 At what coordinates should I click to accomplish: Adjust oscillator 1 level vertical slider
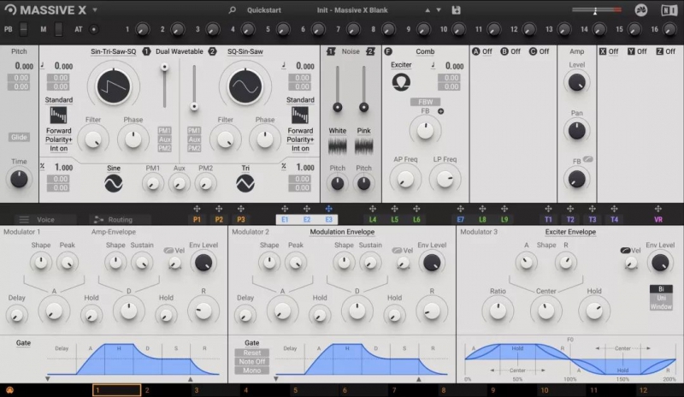click(x=164, y=86)
